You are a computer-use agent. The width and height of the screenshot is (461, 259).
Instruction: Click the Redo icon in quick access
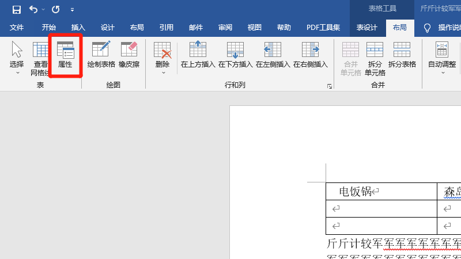55,9
